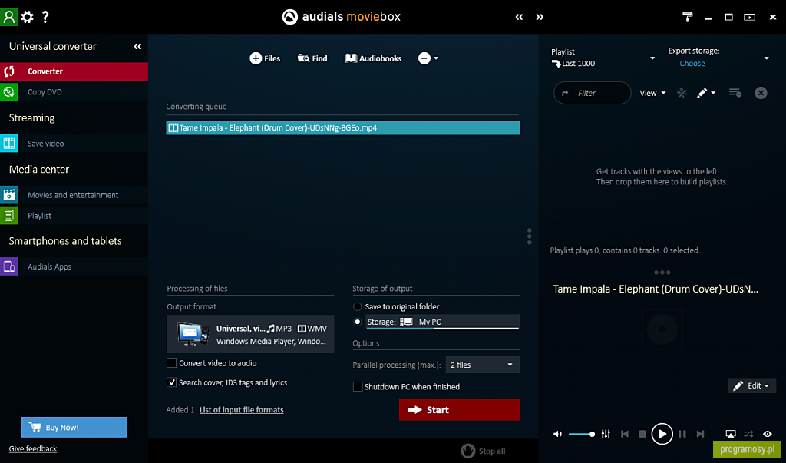This screenshot has height=463, width=786.
Task: Open the user account icon
Action: pos(9,17)
